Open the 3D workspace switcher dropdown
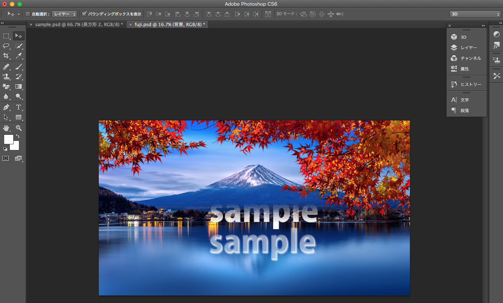Viewport: 503px width, 303px height. pyautogui.click(x=475, y=14)
